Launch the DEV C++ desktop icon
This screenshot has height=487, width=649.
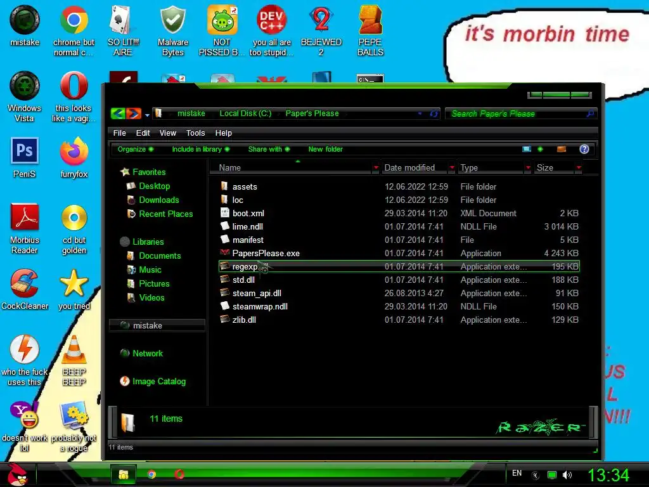(x=271, y=30)
